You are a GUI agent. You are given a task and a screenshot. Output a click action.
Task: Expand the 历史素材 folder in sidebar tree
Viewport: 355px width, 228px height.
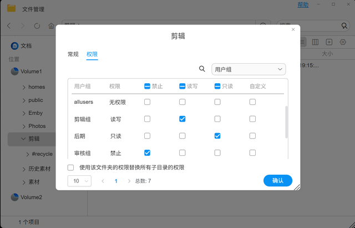(x=24, y=169)
